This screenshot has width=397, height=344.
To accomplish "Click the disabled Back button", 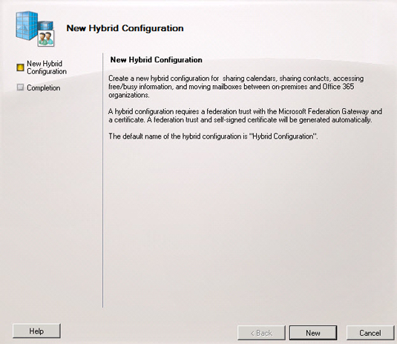I will click(x=261, y=333).
